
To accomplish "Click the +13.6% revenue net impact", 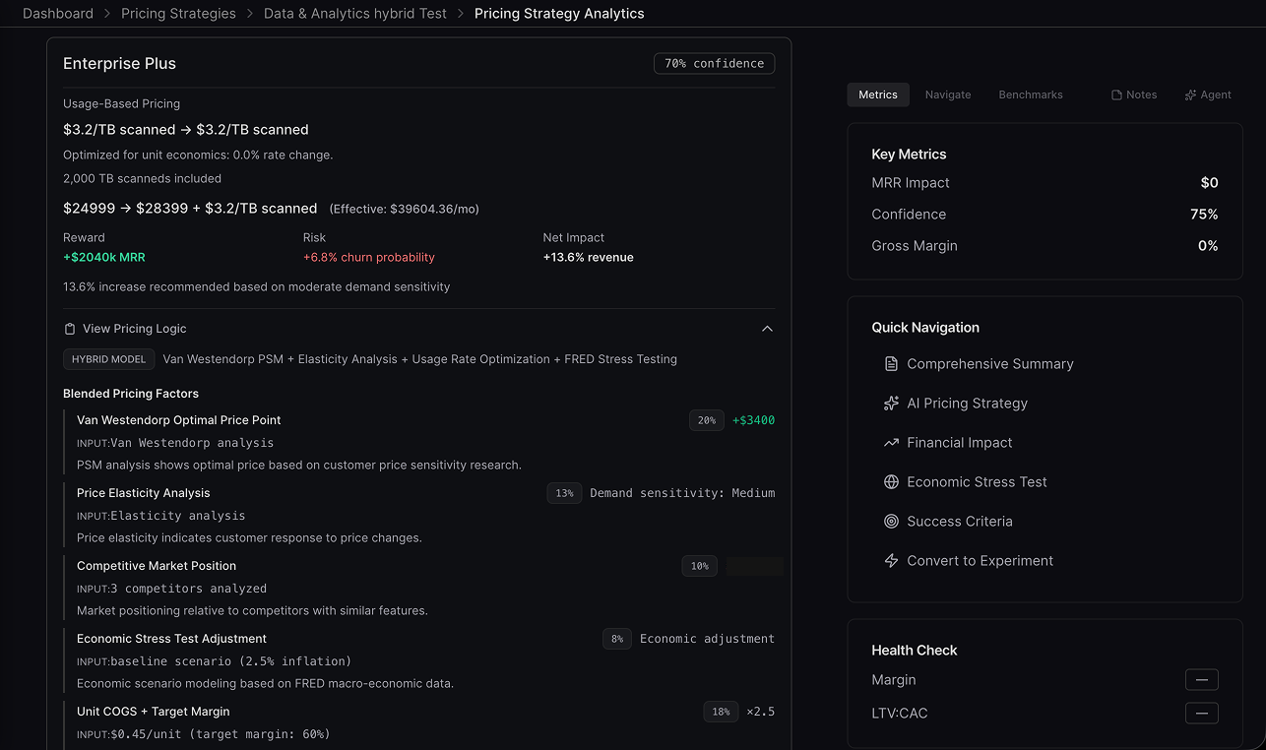I will (589, 258).
